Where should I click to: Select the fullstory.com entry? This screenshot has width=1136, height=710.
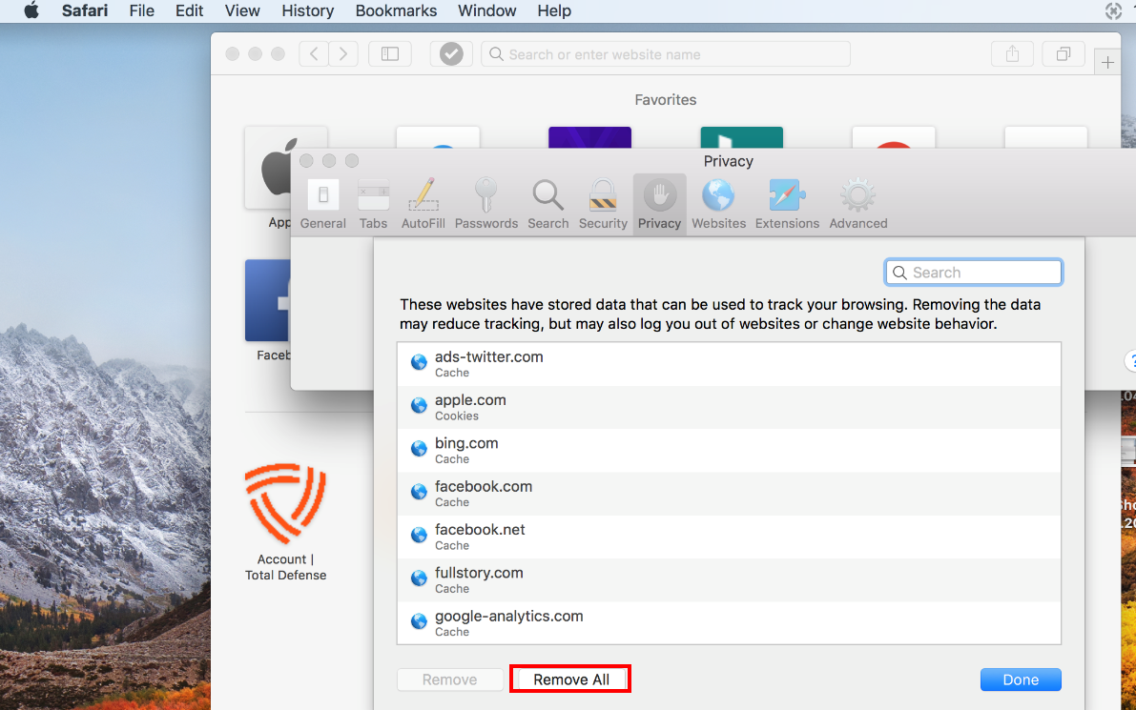[x=729, y=579]
